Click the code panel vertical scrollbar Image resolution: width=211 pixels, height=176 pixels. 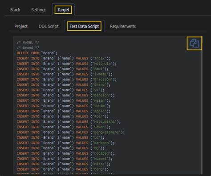tap(202, 105)
